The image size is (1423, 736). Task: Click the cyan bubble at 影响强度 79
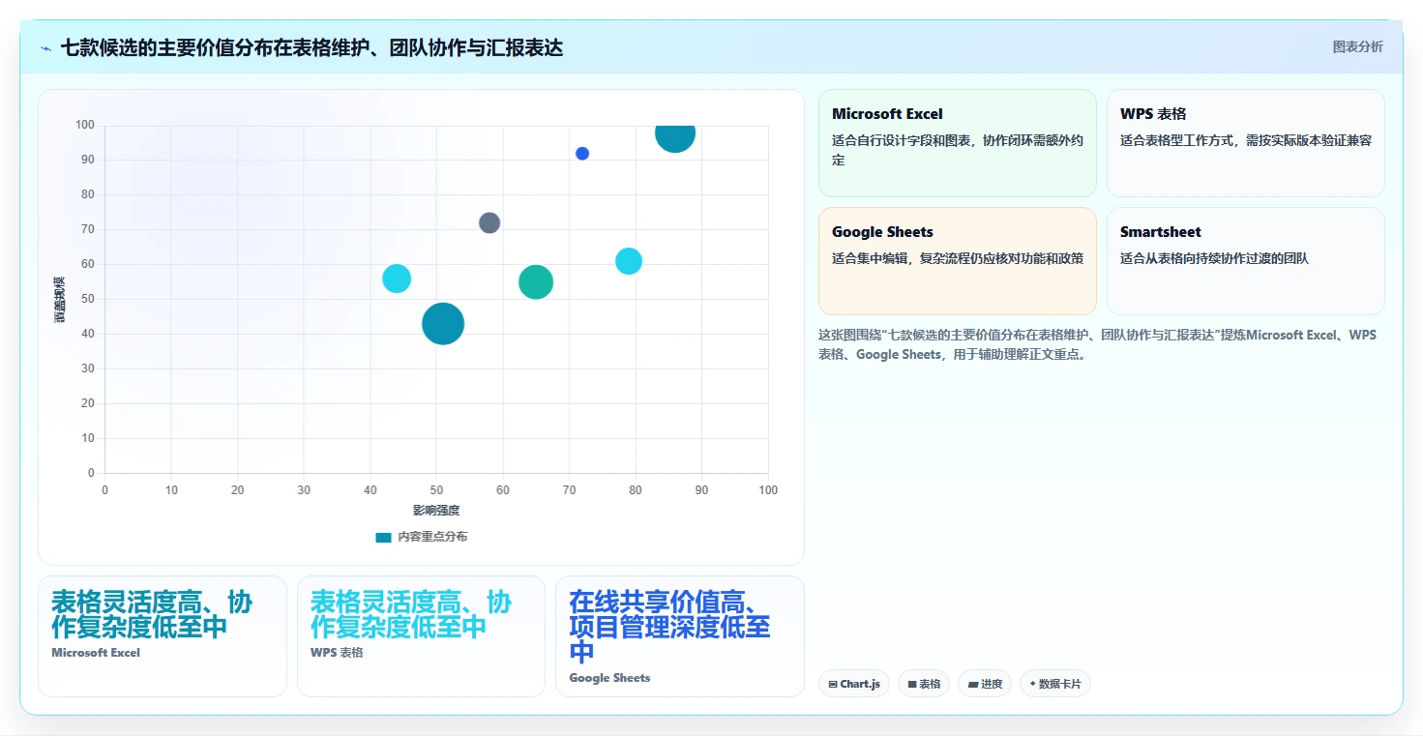pos(629,261)
